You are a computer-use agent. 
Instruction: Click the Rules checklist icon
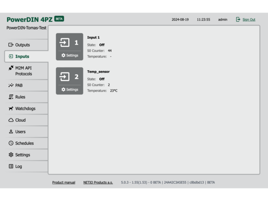pos(11,97)
